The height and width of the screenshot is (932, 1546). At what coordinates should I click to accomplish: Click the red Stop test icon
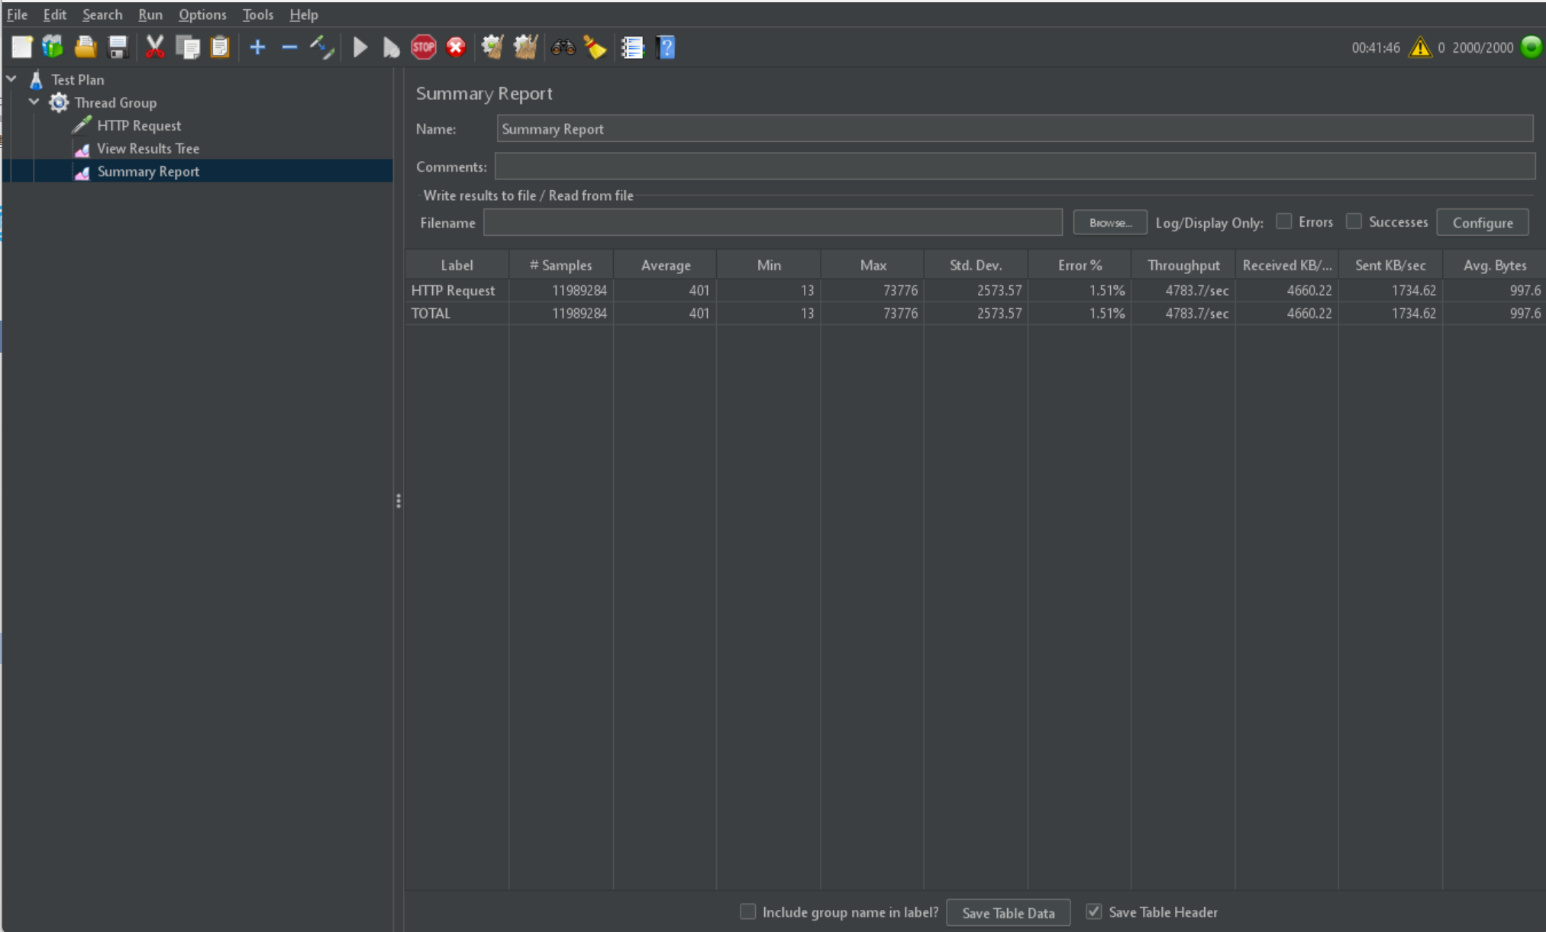(x=424, y=47)
